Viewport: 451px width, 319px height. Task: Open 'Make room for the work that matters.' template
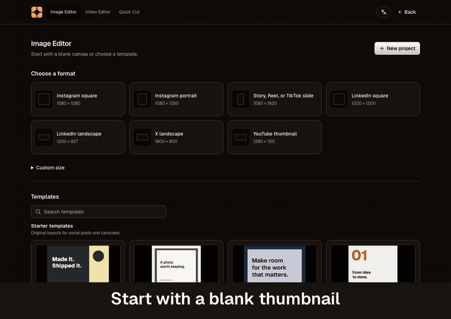275,262
